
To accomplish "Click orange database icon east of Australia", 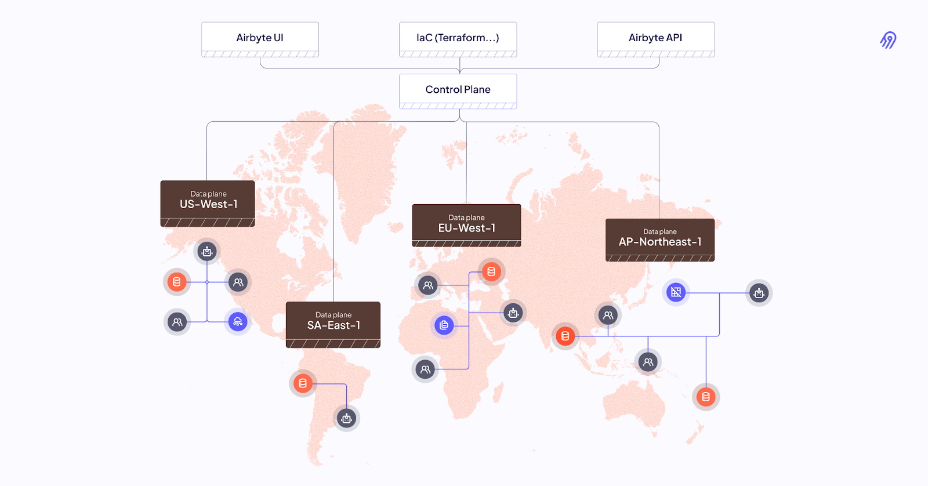I will 706,397.
